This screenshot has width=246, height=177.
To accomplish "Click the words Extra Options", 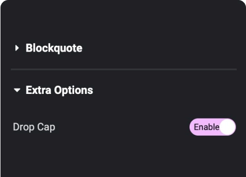I will (x=59, y=90).
